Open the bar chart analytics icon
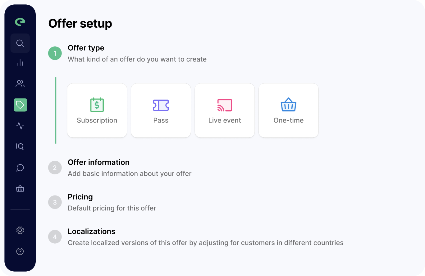Image resolution: width=425 pixels, height=276 pixels. (x=20, y=63)
